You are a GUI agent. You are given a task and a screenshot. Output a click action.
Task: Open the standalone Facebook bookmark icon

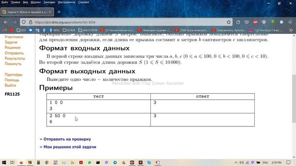pos(44,30)
